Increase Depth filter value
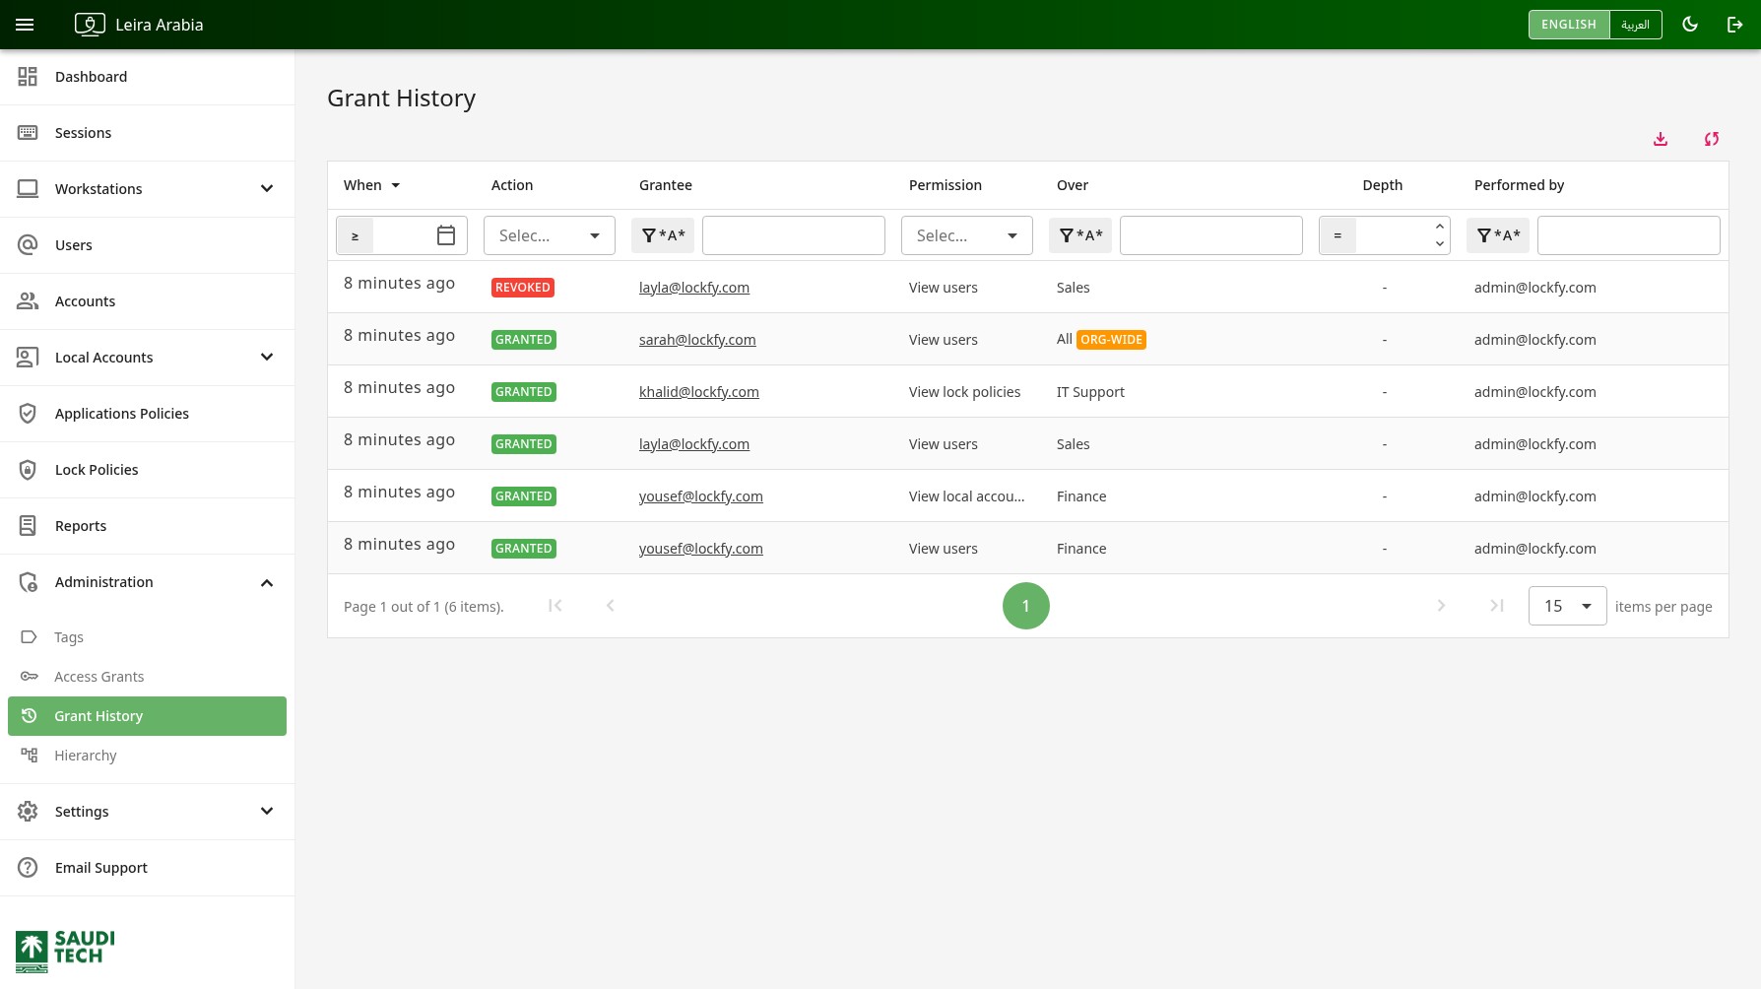This screenshot has width=1761, height=989. pos(1440,227)
